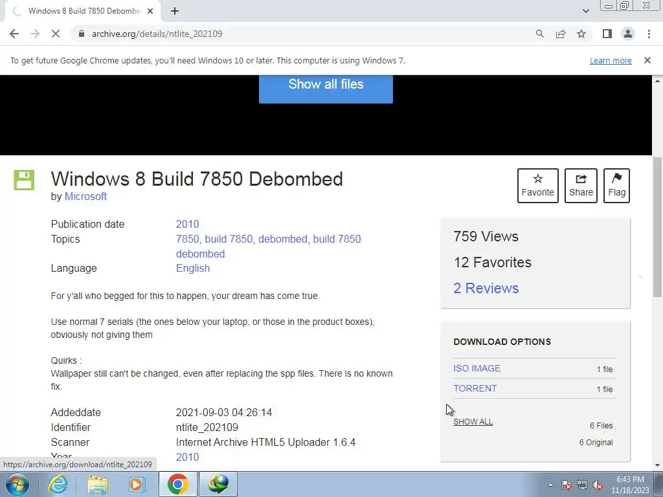The image size is (663, 497).
Task: Open Chrome three-dot menu
Action: click(649, 34)
